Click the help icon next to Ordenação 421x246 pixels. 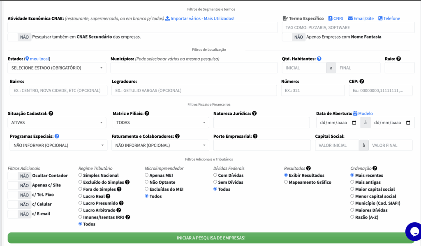click(x=375, y=168)
